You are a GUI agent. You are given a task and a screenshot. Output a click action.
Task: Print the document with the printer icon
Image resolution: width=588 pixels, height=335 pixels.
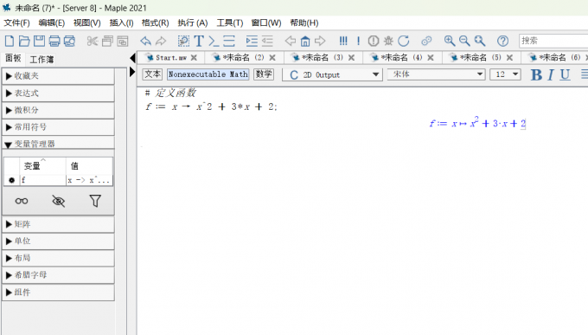coord(54,41)
